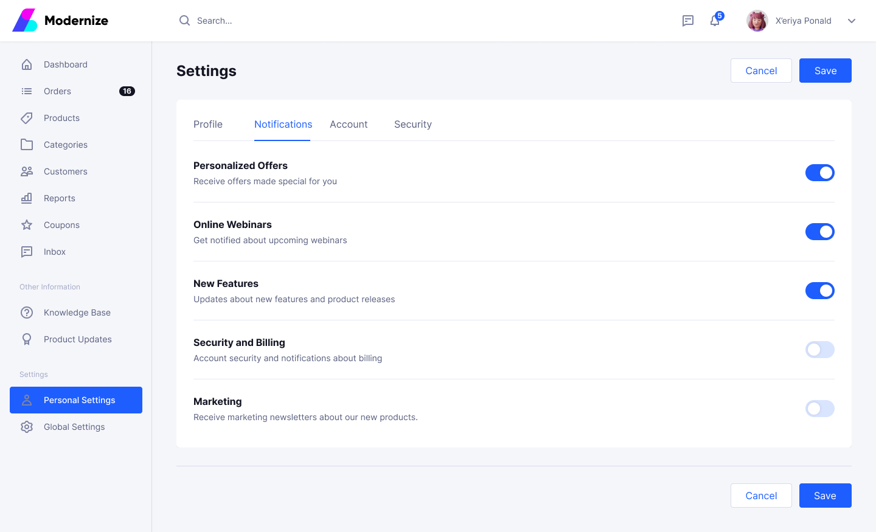This screenshot has height=532, width=876.
Task: Turn off Online Webinars notifications
Action: click(820, 232)
